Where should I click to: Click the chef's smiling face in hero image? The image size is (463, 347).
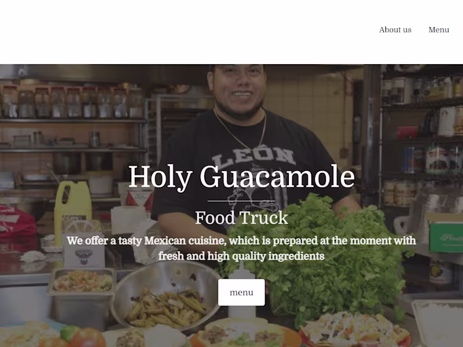click(239, 87)
